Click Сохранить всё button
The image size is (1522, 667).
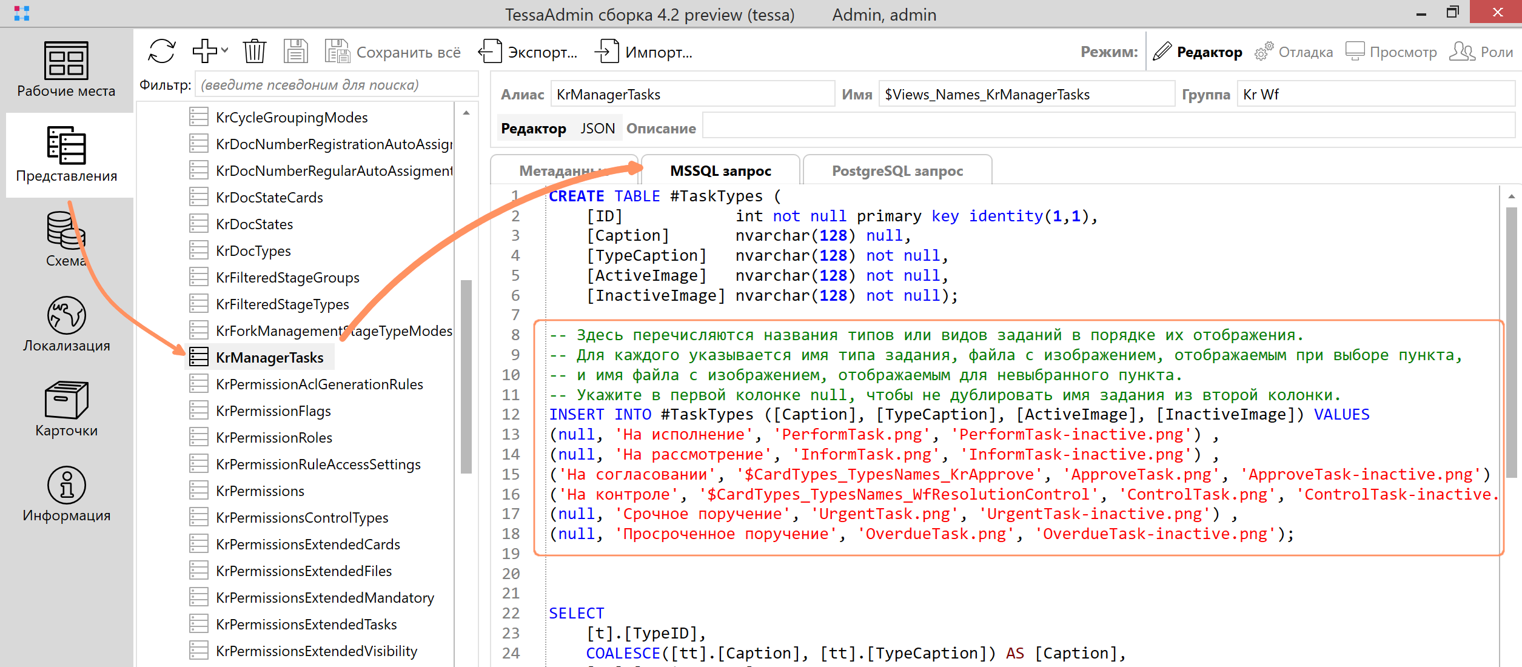(x=393, y=52)
